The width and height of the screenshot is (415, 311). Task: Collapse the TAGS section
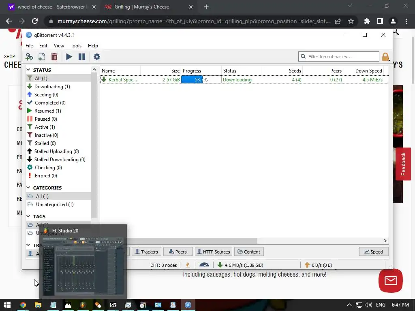[28, 217]
